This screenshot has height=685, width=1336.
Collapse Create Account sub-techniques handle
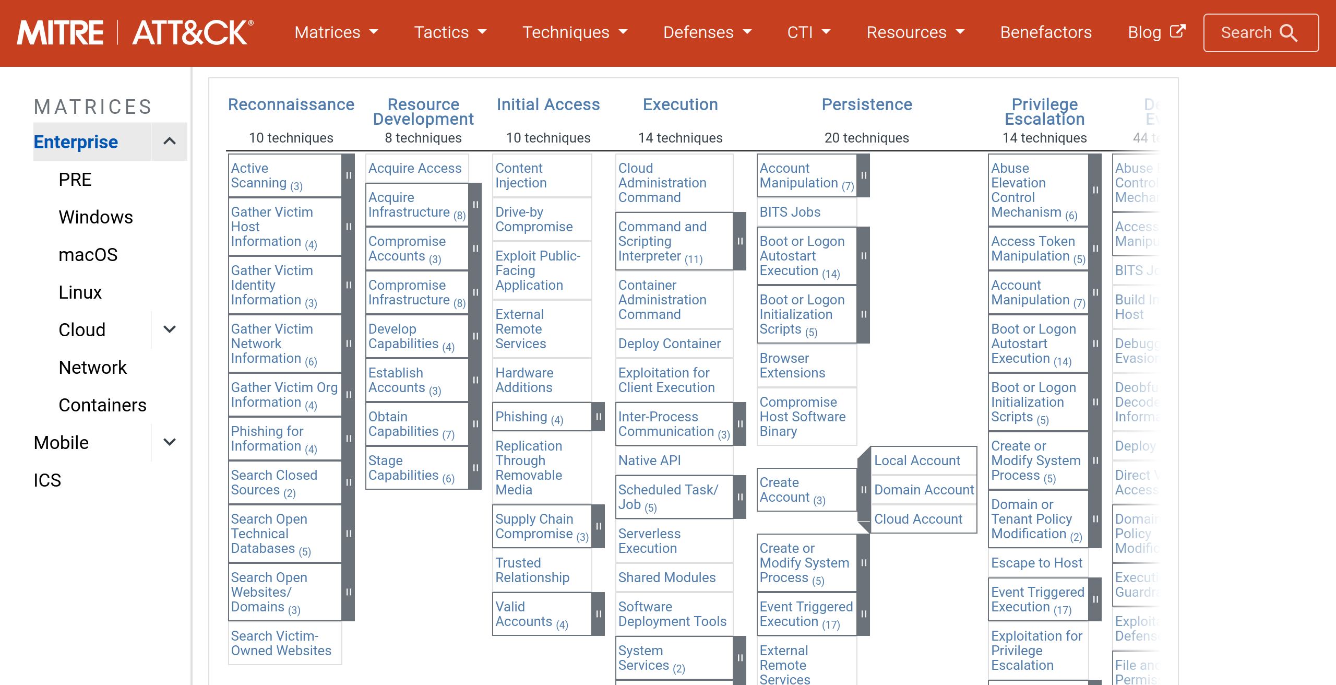tap(864, 490)
